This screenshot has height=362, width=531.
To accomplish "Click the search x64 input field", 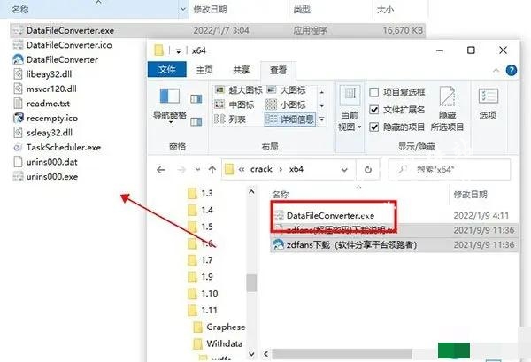I will (x=449, y=169).
